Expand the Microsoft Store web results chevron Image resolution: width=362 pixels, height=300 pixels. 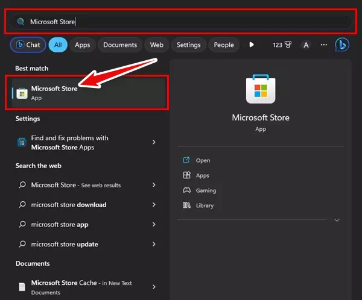[154, 185]
